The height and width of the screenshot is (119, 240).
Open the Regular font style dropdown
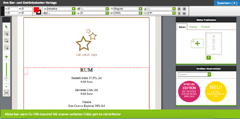click(x=128, y=9)
